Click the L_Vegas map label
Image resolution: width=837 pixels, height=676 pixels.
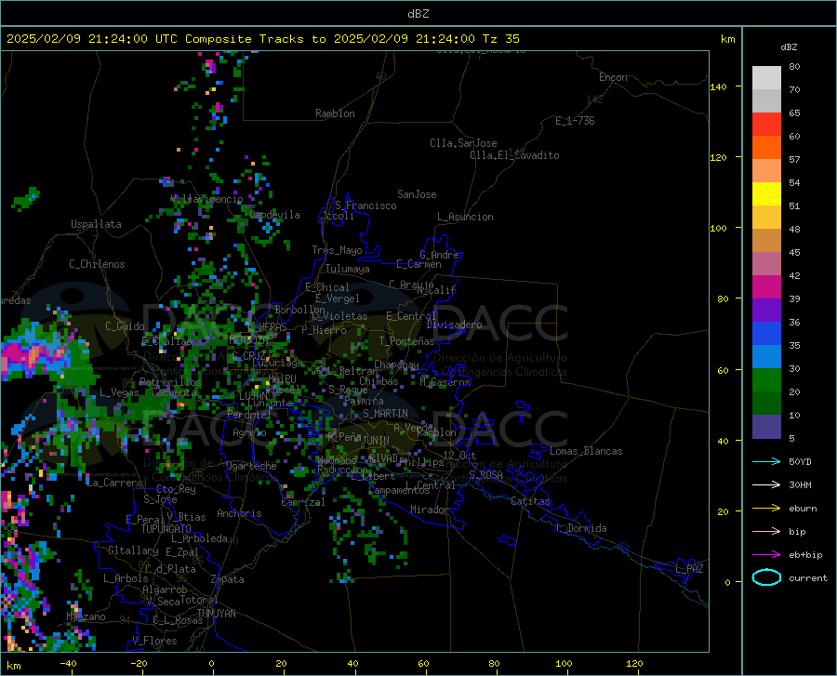[x=119, y=392]
